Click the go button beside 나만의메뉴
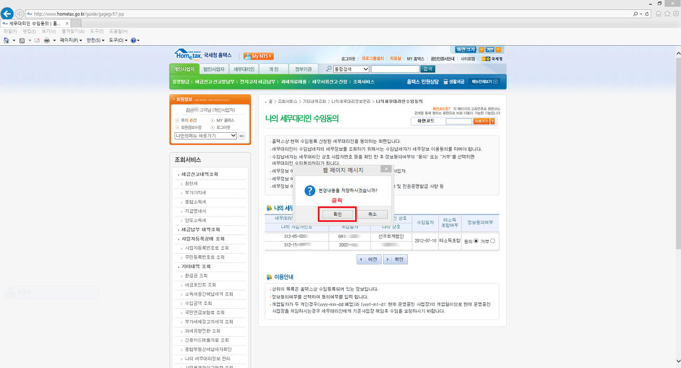Screen dimensions: 681x368 241,136
